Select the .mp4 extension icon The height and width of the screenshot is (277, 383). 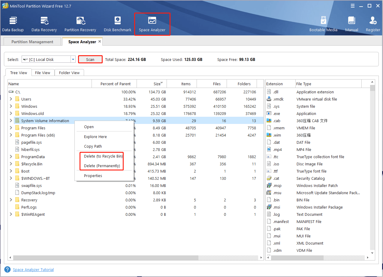(269, 149)
